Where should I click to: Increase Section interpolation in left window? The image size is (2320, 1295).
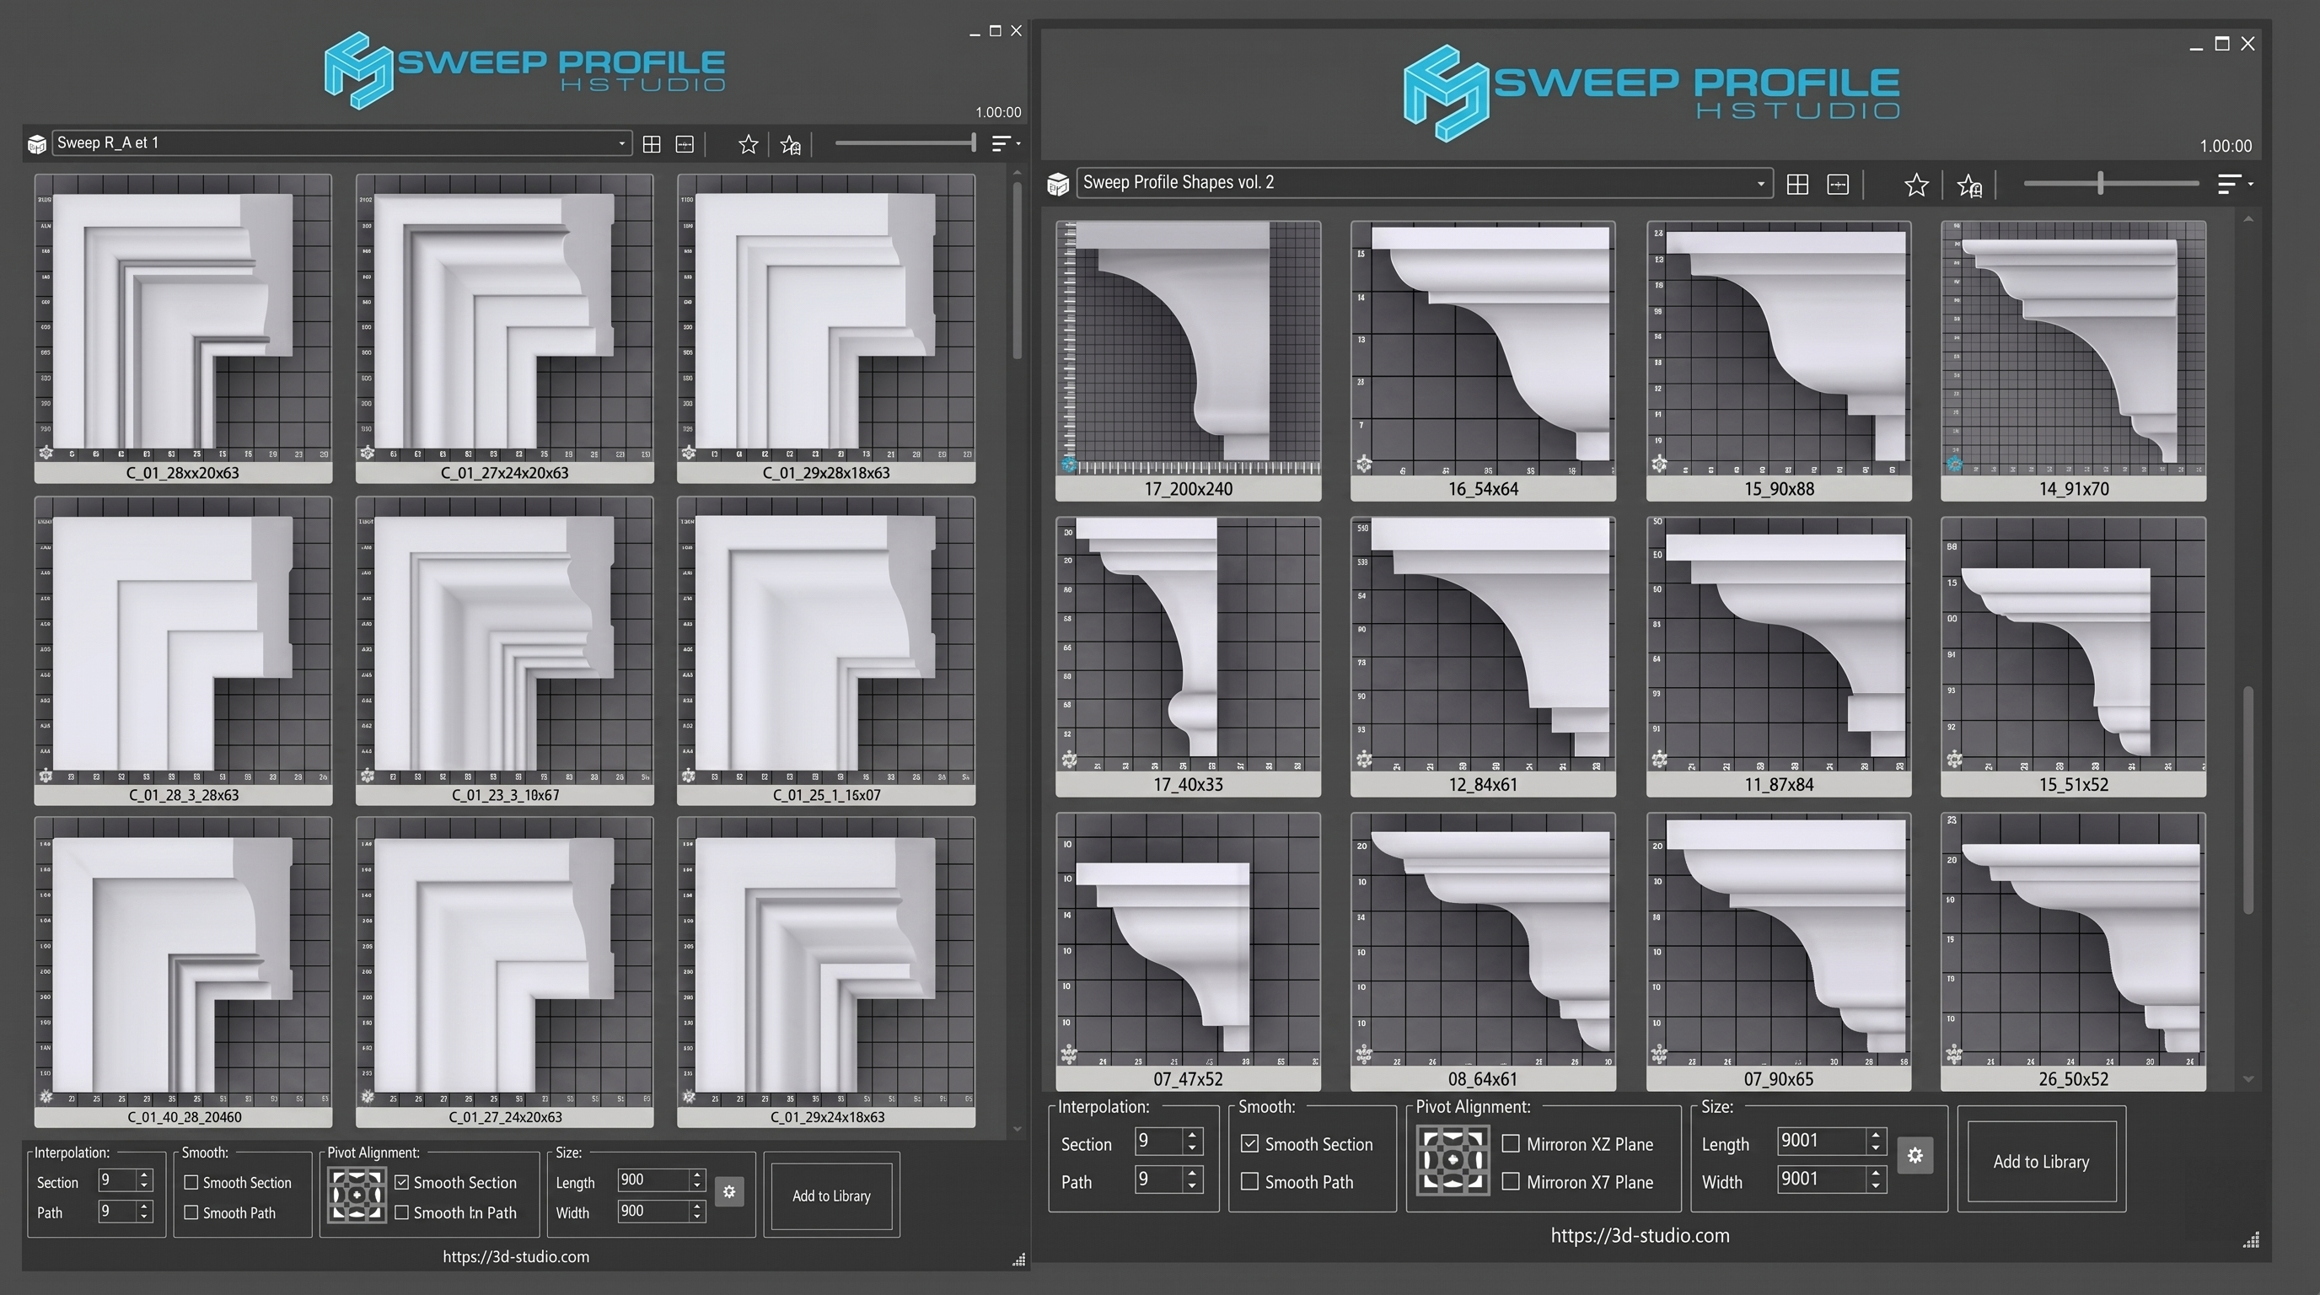[x=143, y=1174]
